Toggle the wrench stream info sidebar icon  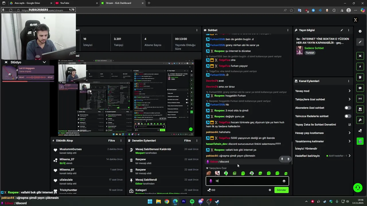[360, 120]
